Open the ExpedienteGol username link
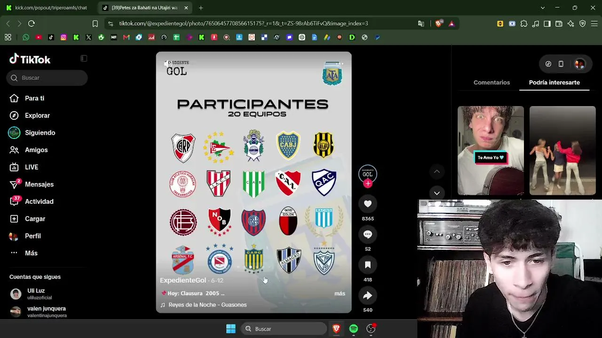This screenshot has height=338, width=602. point(183,280)
